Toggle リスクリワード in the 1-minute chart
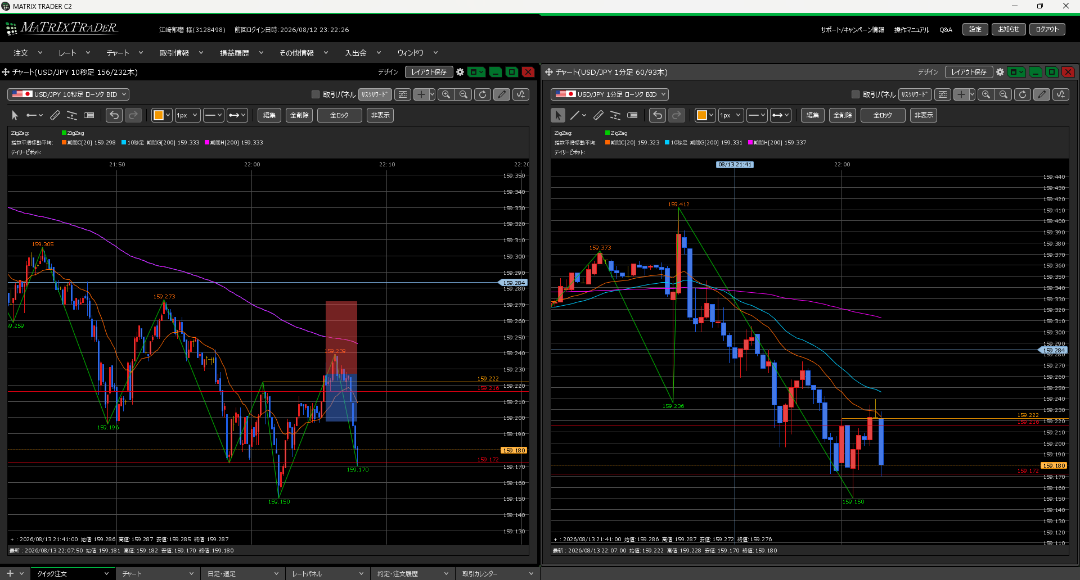This screenshot has width=1080, height=580. tap(915, 94)
